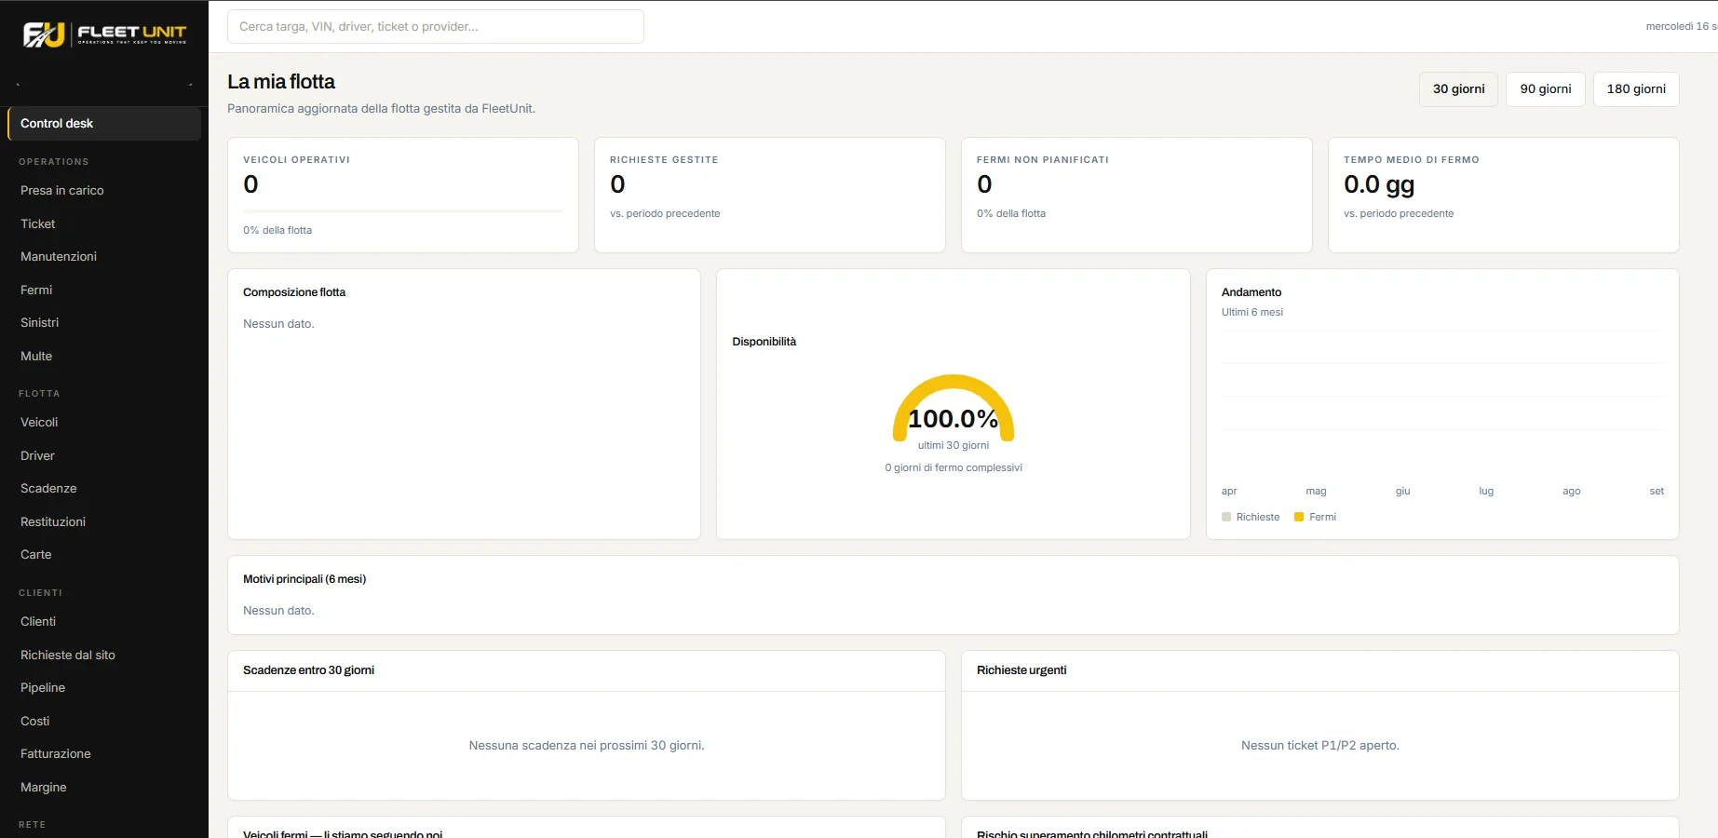Navigate to Clienti
Image resolution: width=1718 pixels, height=838 pixels.
pos(104,621)
